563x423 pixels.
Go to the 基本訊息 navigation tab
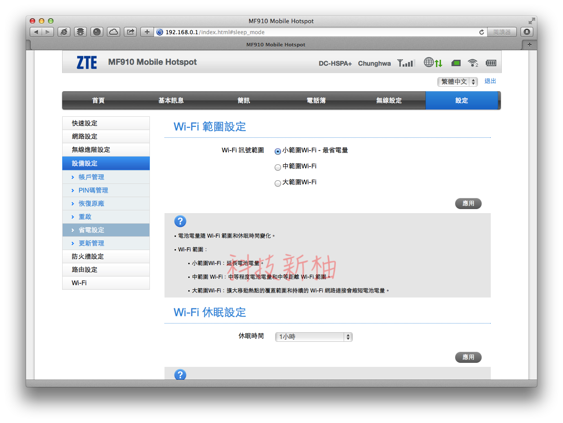[x=171, y=100]
